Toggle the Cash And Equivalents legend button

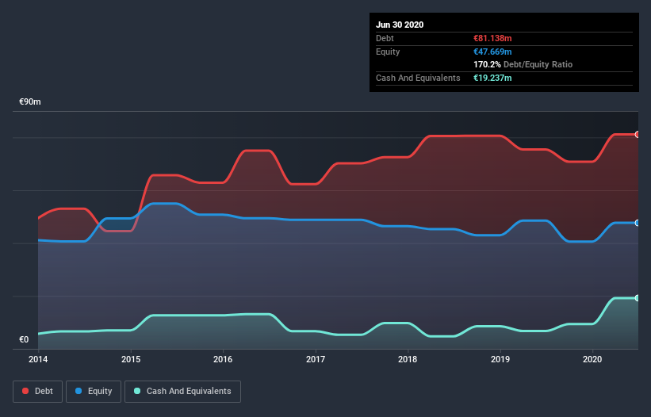tap(182, 392)
